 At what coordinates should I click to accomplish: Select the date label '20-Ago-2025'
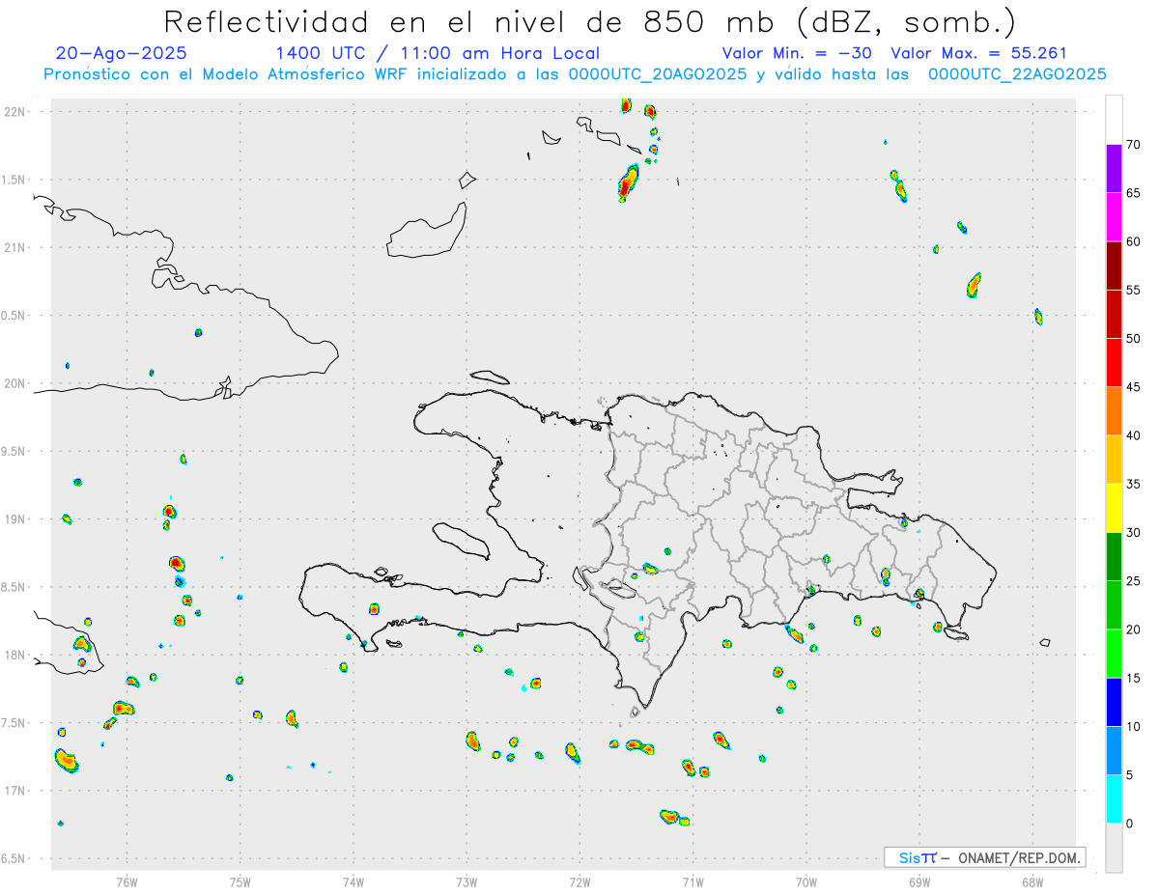point(122,53)
